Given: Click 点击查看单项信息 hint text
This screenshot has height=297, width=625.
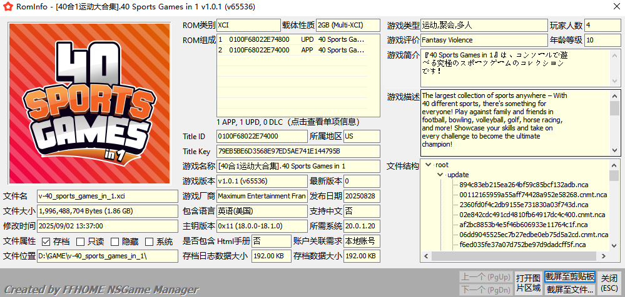Looking at the screenshot, I should point(323,122).
